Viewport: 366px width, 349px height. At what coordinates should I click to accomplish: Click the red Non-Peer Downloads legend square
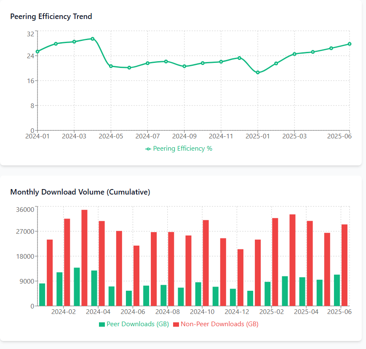(x=176, y=325)
